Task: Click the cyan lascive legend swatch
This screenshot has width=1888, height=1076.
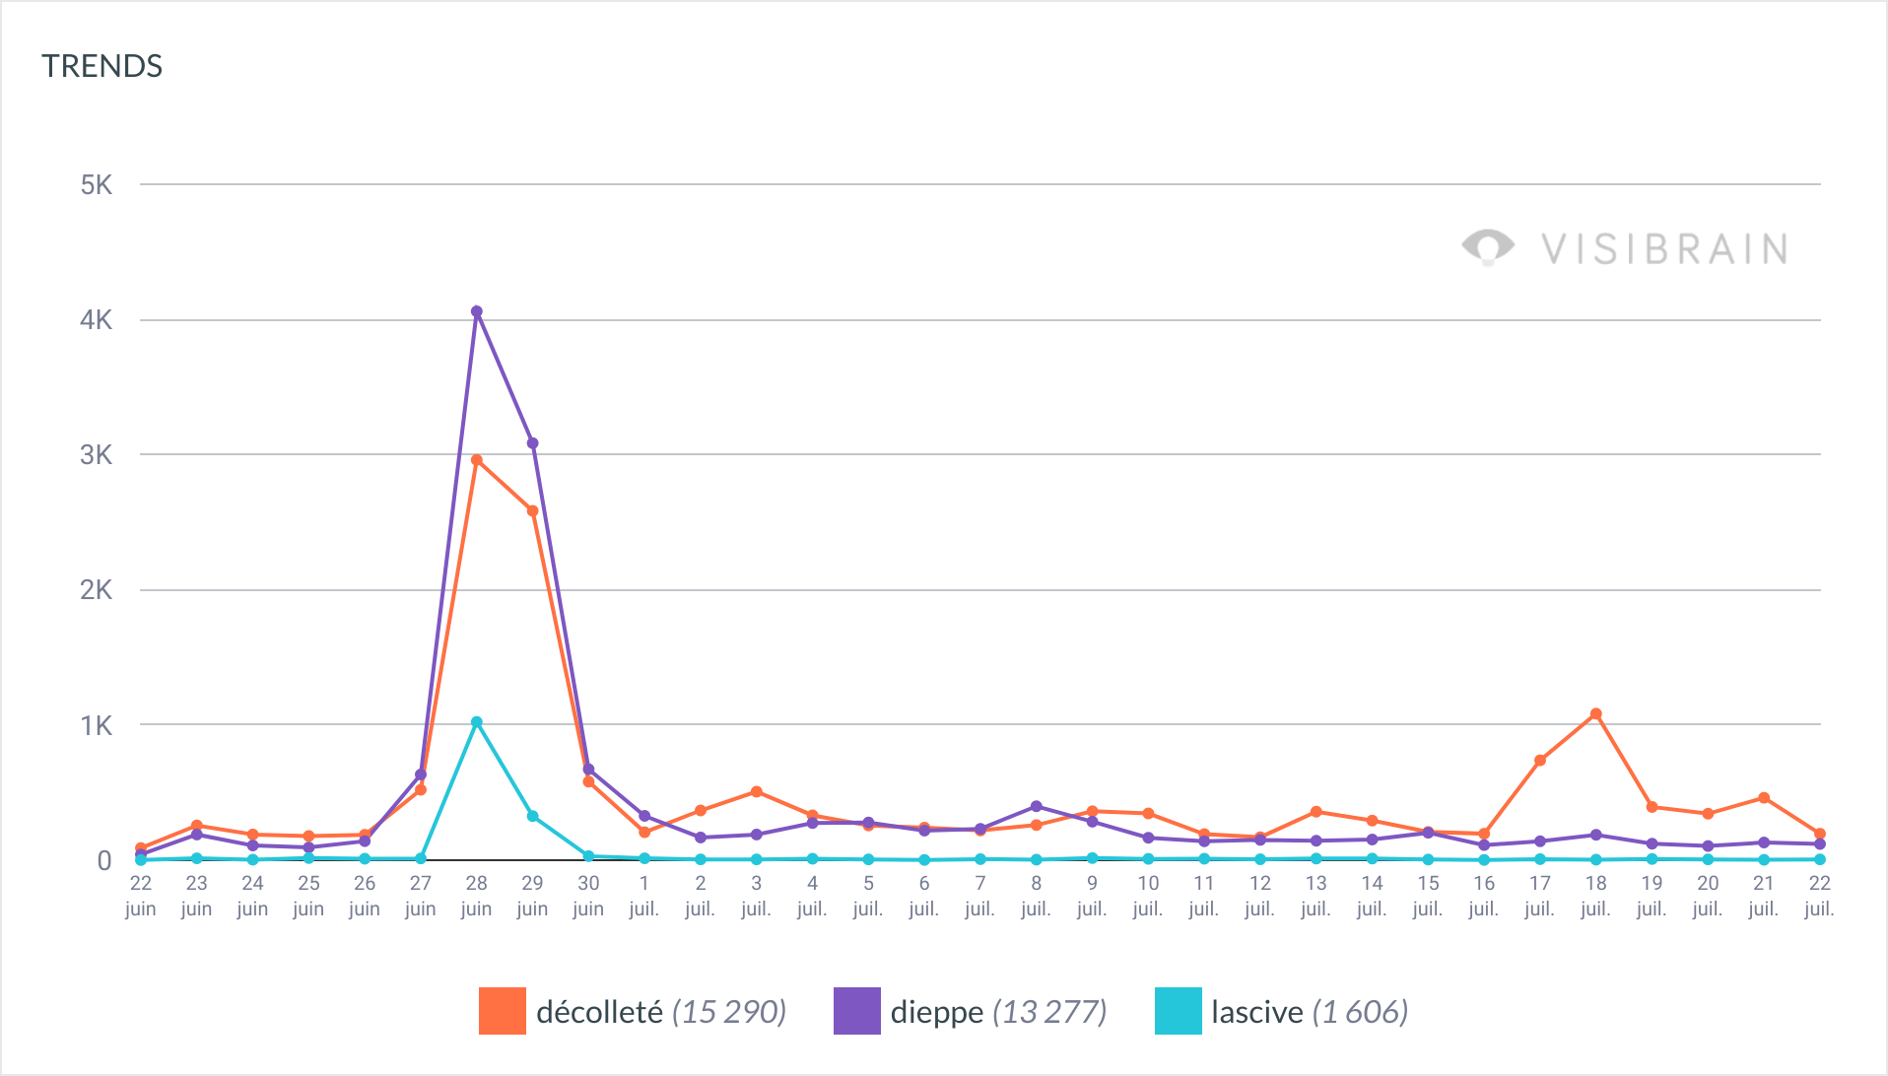Action: pos(1178,1011)
